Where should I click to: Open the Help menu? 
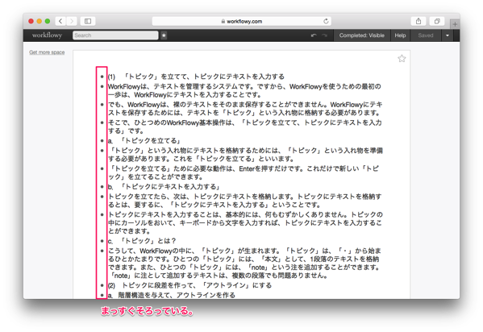tap(400, 35)
